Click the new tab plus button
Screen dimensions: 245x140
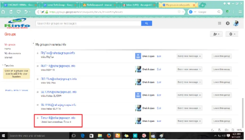point(202,5)
